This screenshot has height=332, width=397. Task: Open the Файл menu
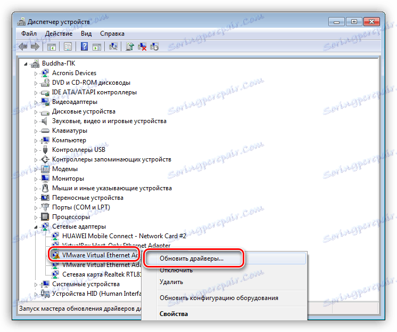(29, 34)
